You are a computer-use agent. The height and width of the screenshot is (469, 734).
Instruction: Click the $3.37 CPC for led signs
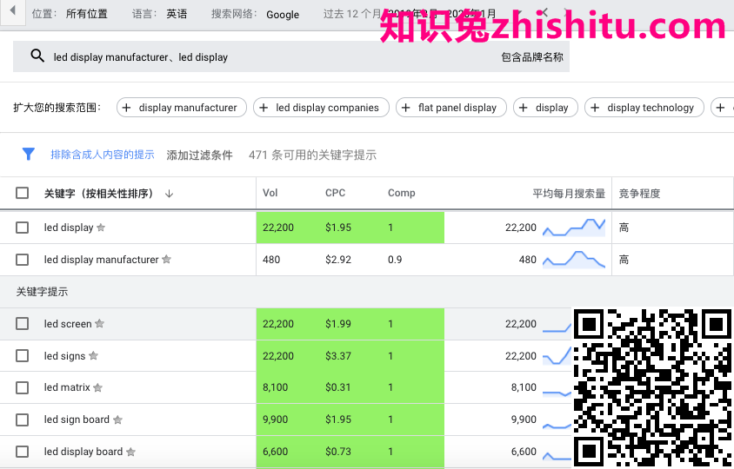pos(338,356)
